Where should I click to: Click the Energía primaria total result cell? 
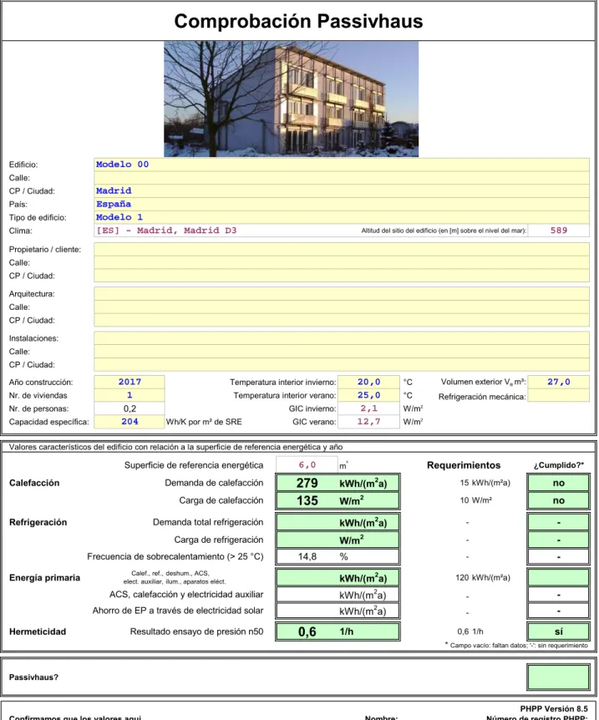coord(338,578)
